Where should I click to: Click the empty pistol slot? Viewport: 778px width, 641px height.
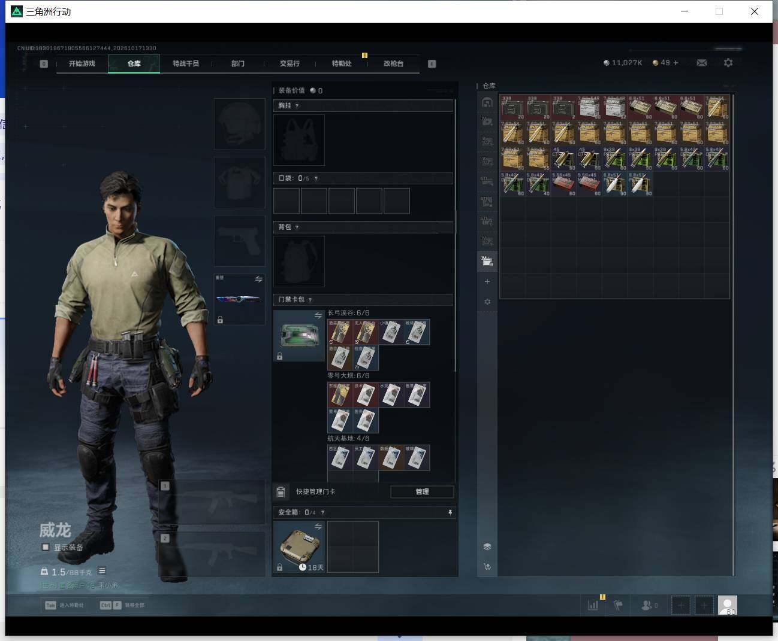click(x=240, y=241)
